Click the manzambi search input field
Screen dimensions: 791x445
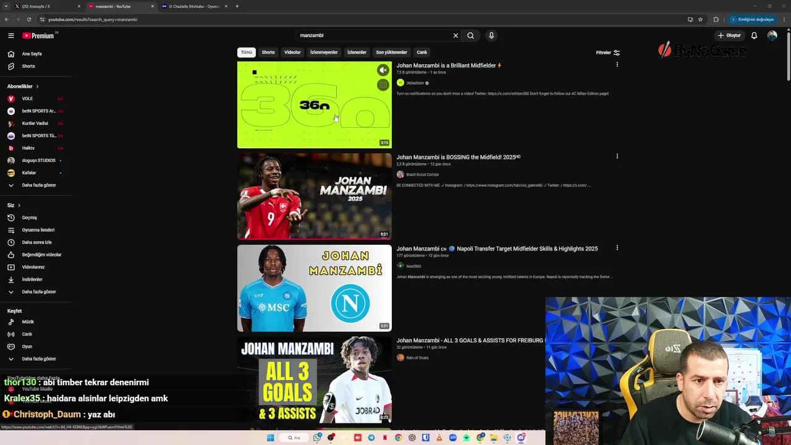374,36
